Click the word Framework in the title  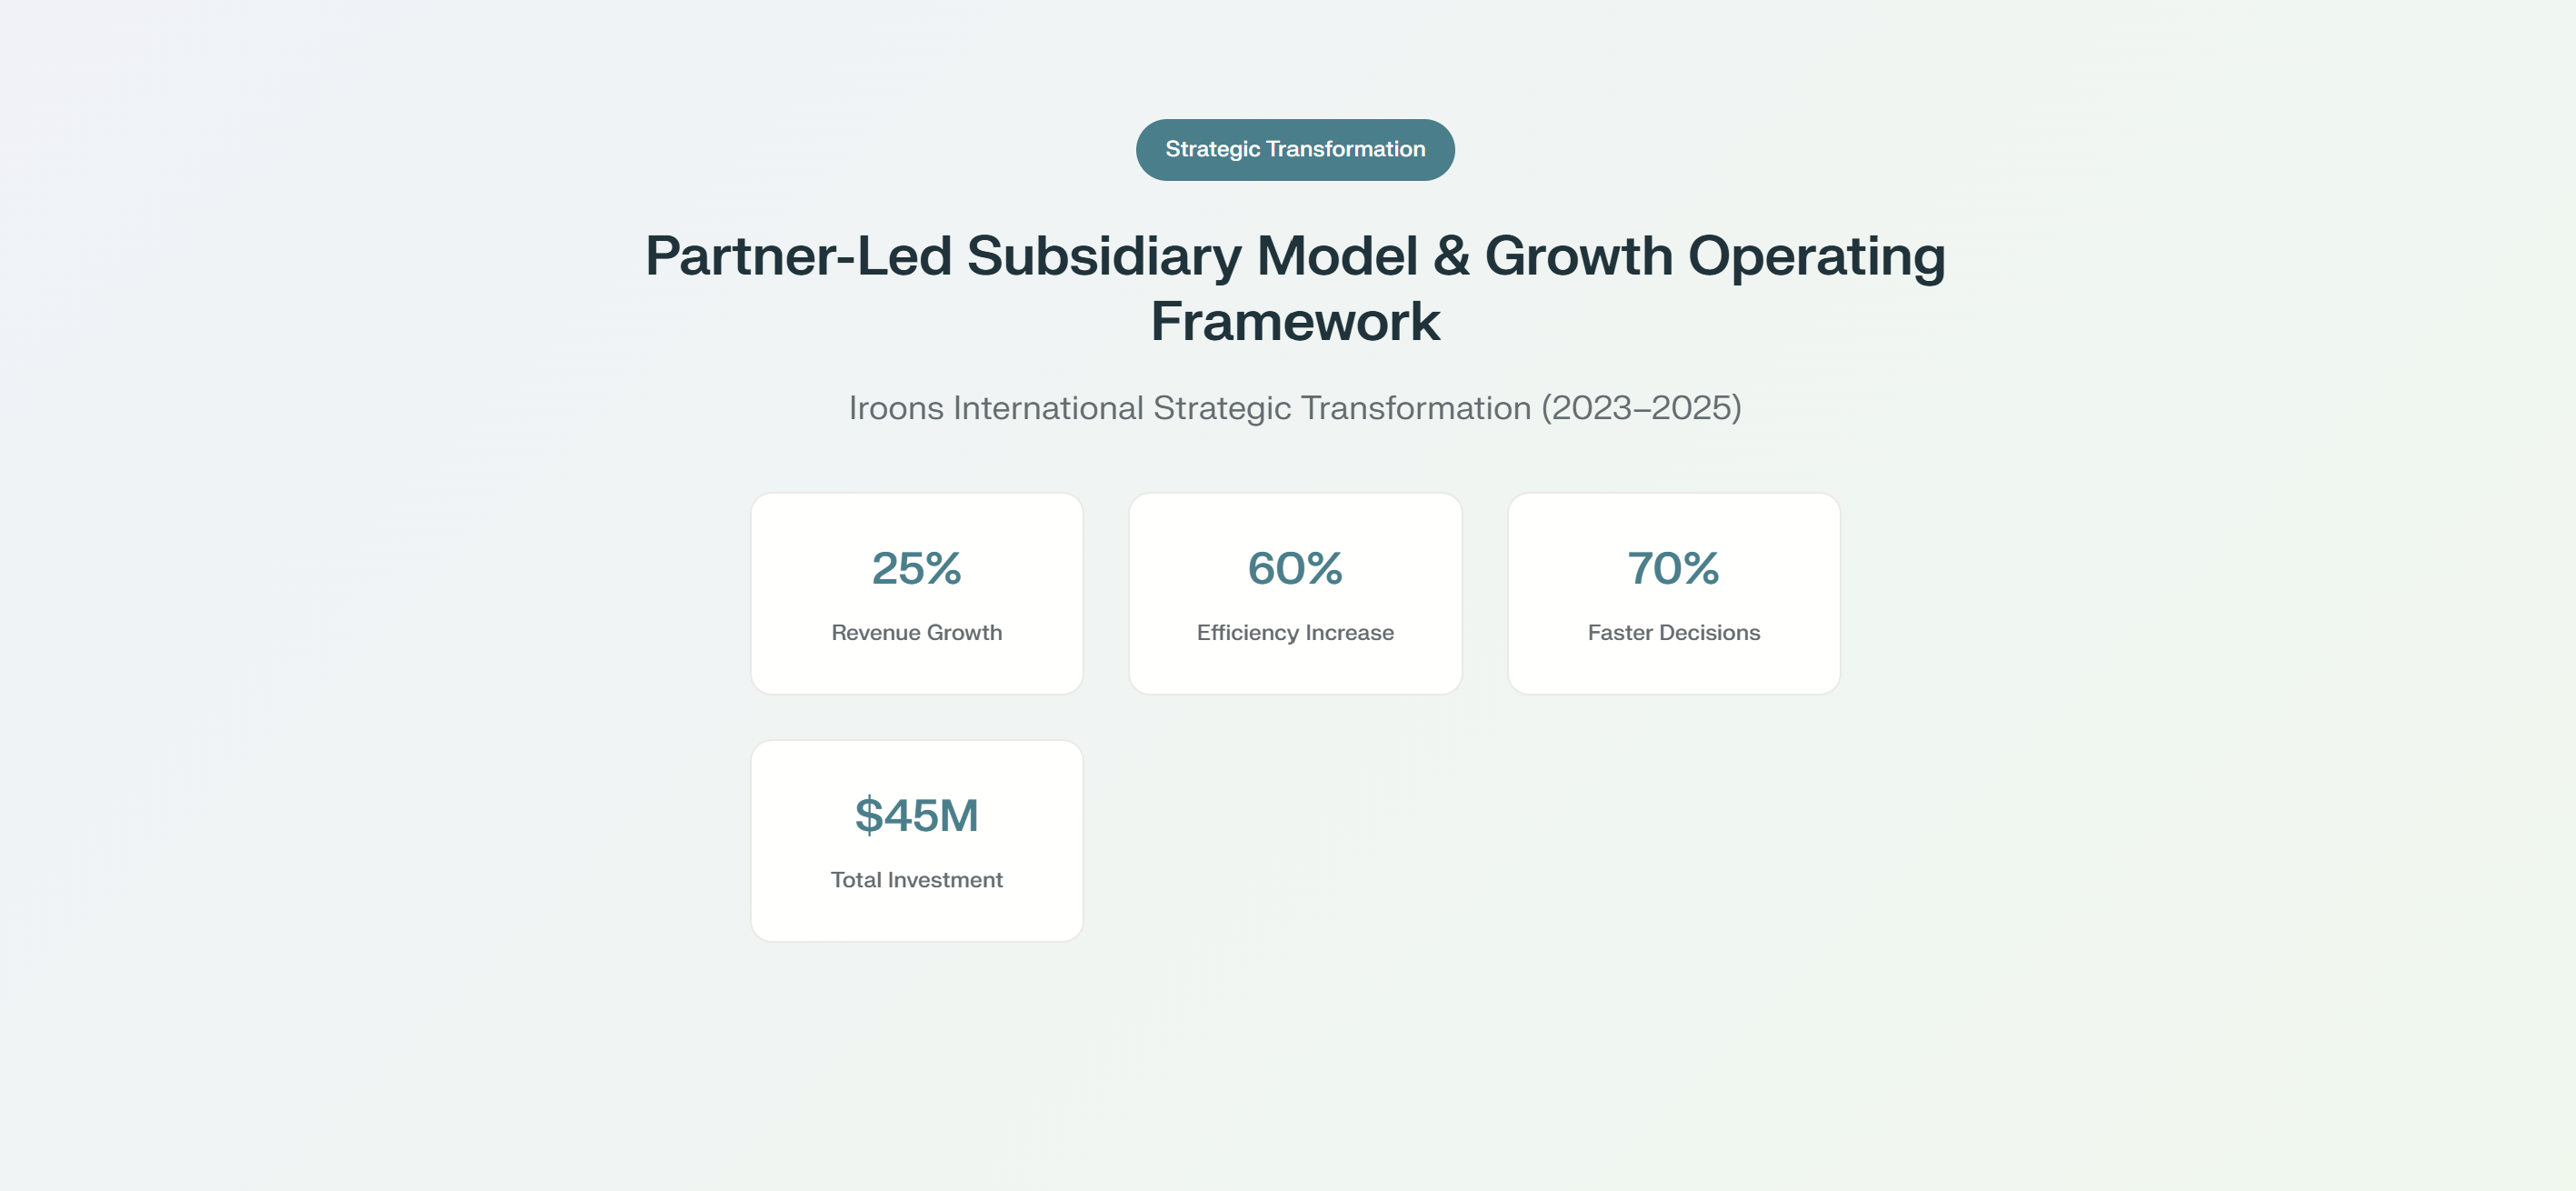pos(1294,322)
